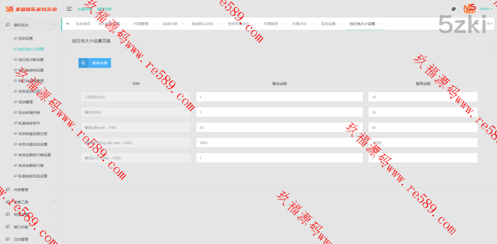Click the HKD maximum amount field
Viewport: 497px width, 244px height.
423,112
